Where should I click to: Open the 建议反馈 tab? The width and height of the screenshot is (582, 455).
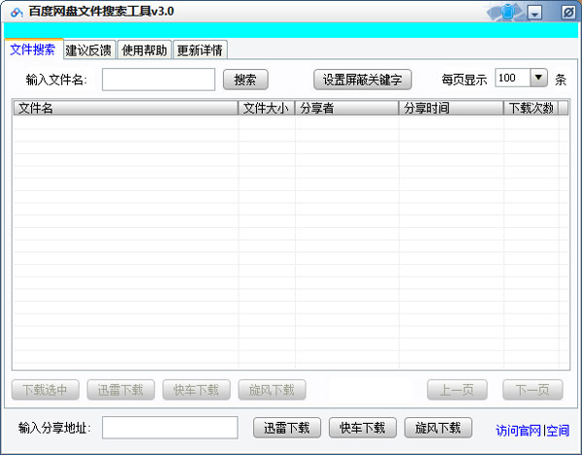[88, 50]
